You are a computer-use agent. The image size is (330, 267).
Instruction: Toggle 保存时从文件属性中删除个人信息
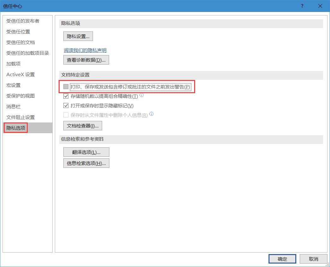point(65,115)
